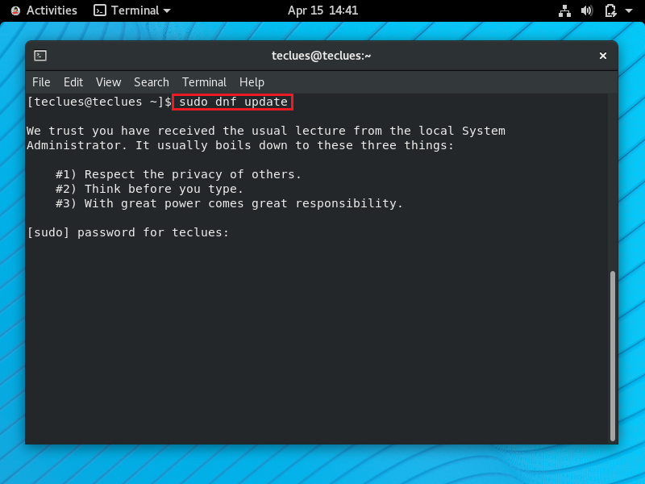Click the terminal icon in the window titlebar
This screenshot has height=484, width=645.
tap(41, 56)
